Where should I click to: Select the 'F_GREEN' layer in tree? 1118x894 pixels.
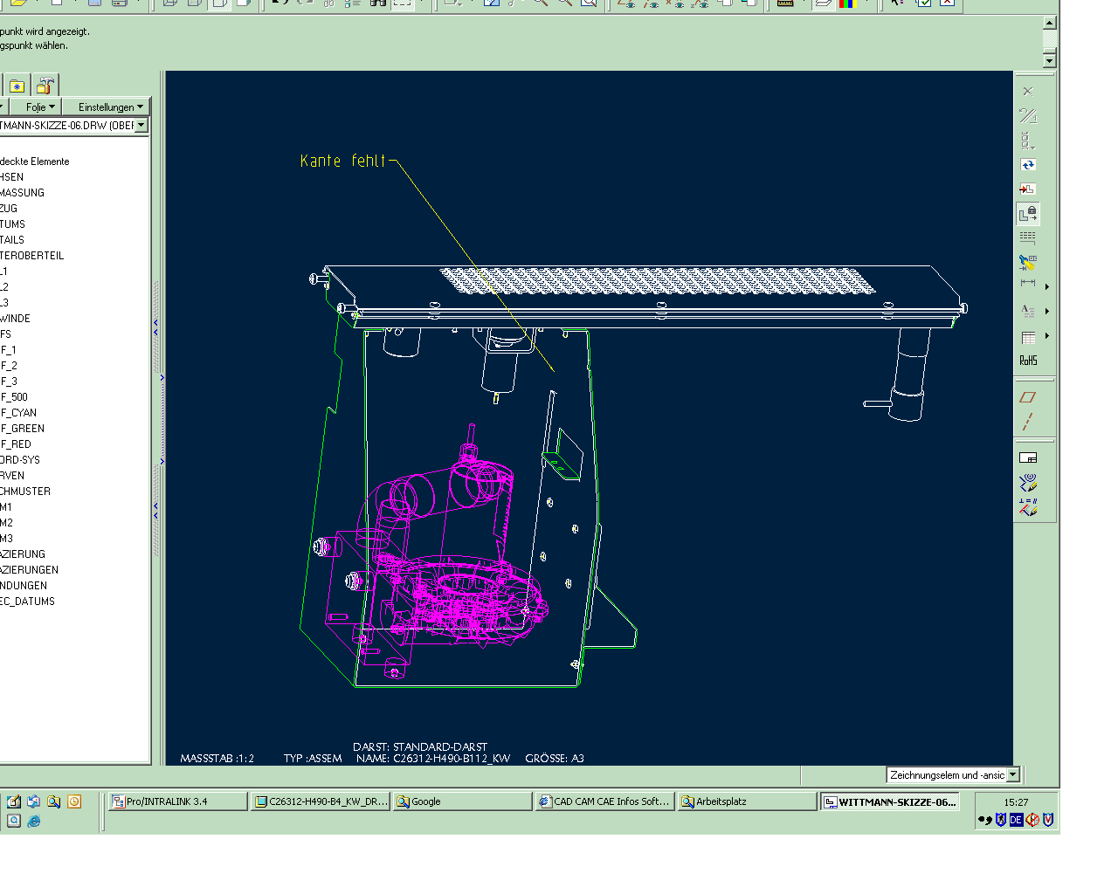tap(23, 429)
